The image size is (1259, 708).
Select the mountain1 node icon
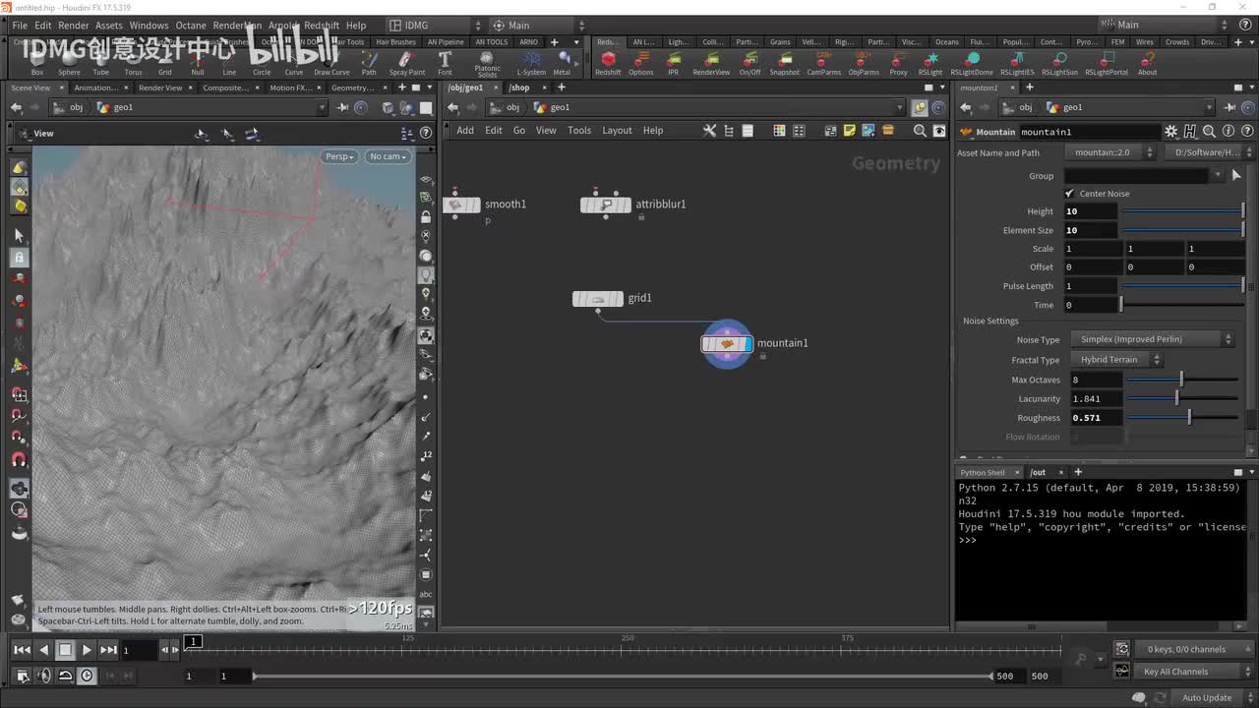click(727, 344)
